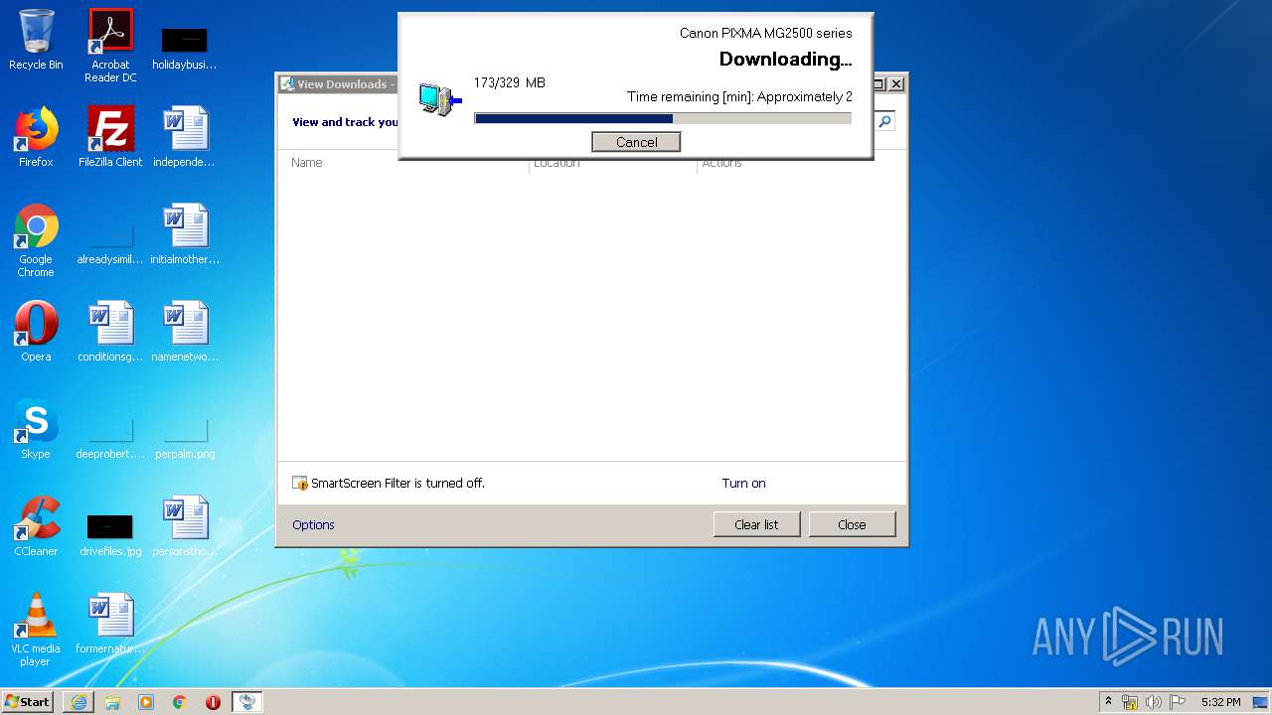Select the personsthou... Word document
The width and height of the screenshot is (1272, 715).
click(185, 526)
